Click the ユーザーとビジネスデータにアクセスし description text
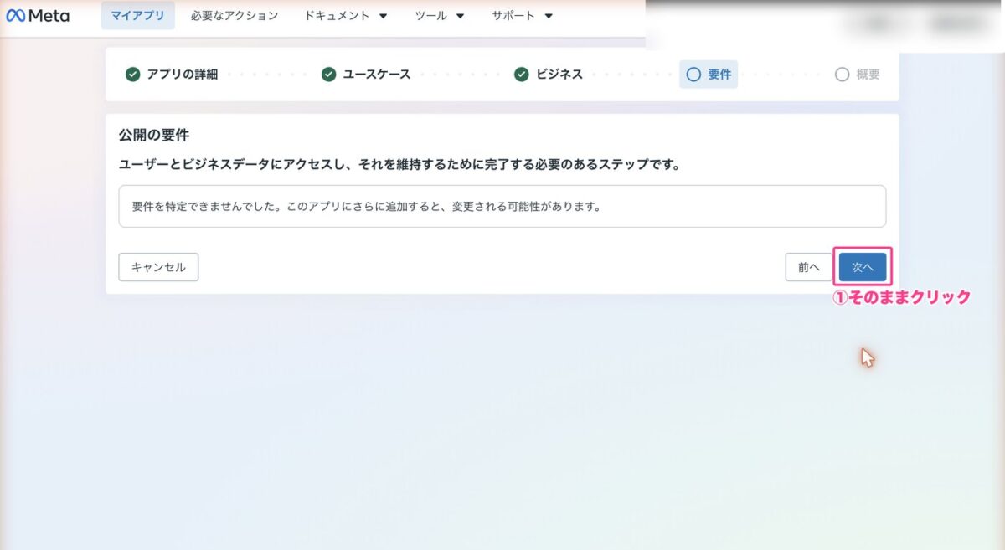 click(399, 165)
